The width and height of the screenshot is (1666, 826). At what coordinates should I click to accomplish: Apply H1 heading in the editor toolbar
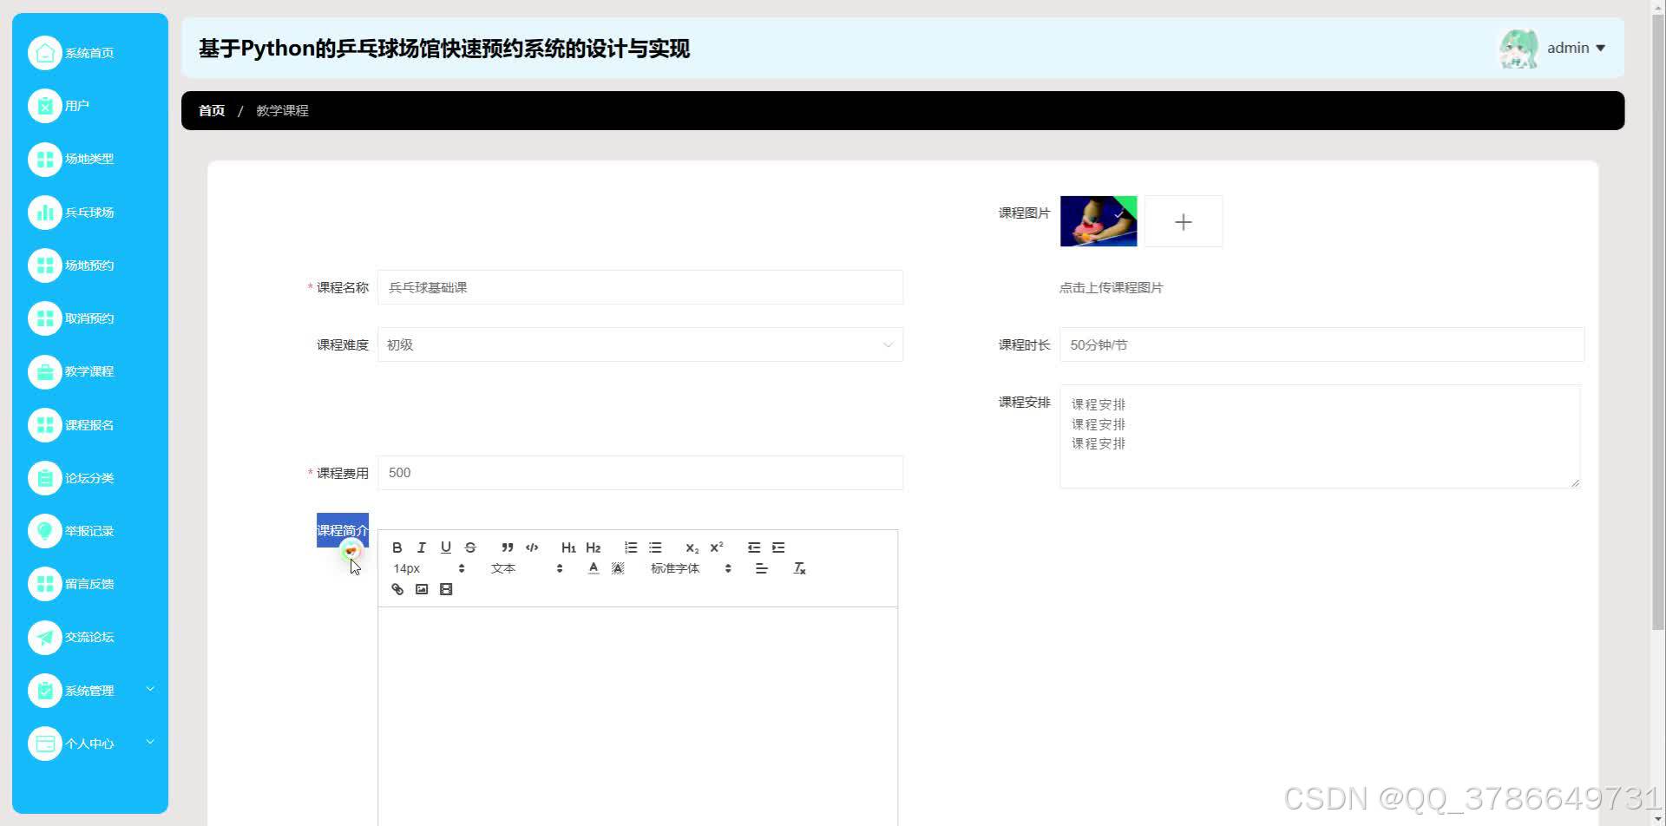pyautogui.click(x=567, y=547)
